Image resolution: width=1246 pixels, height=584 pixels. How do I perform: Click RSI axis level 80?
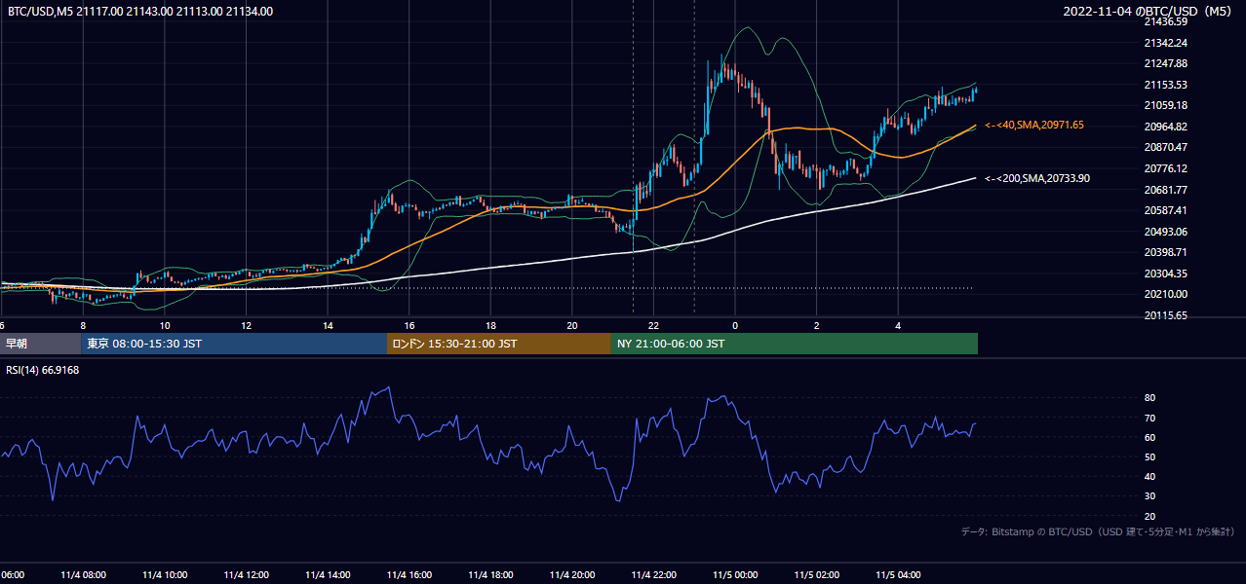pos(1150,398)
